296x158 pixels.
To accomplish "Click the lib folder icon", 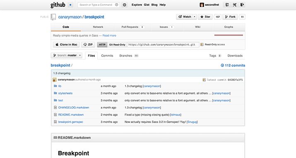I will [x=55, y=86].
